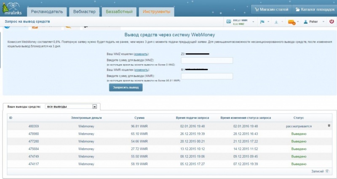
Task: Expand the Pahar user dropdown arrow
Action: [x=323, y=22]
